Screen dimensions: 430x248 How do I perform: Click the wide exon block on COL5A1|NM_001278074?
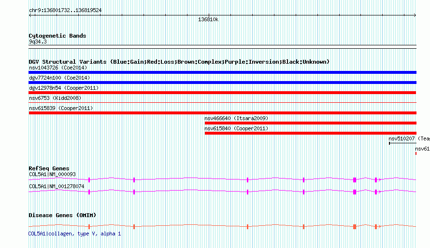(x=355, y=192)
